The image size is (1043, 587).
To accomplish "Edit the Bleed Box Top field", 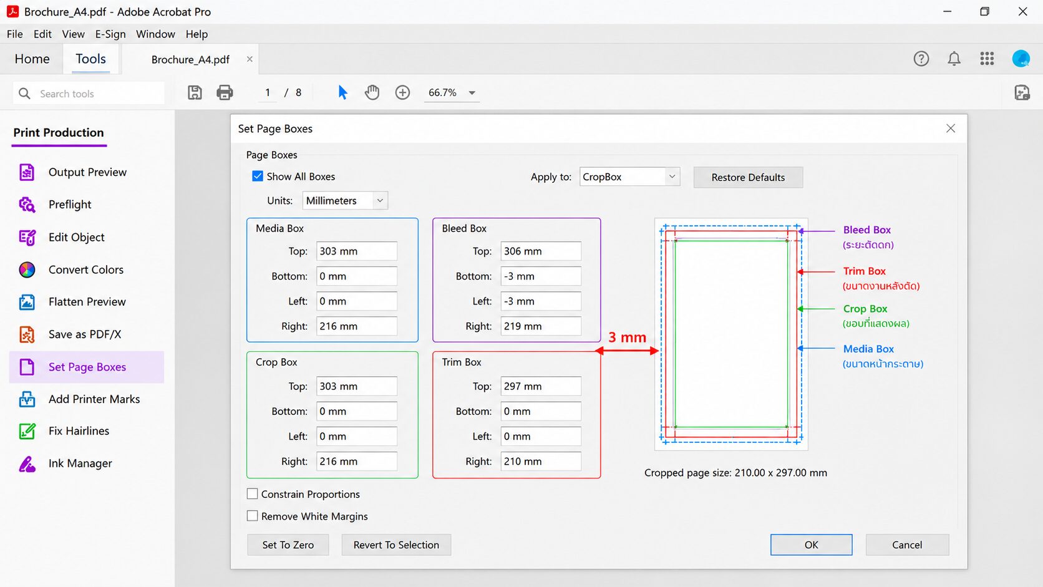I will point(541,251).
